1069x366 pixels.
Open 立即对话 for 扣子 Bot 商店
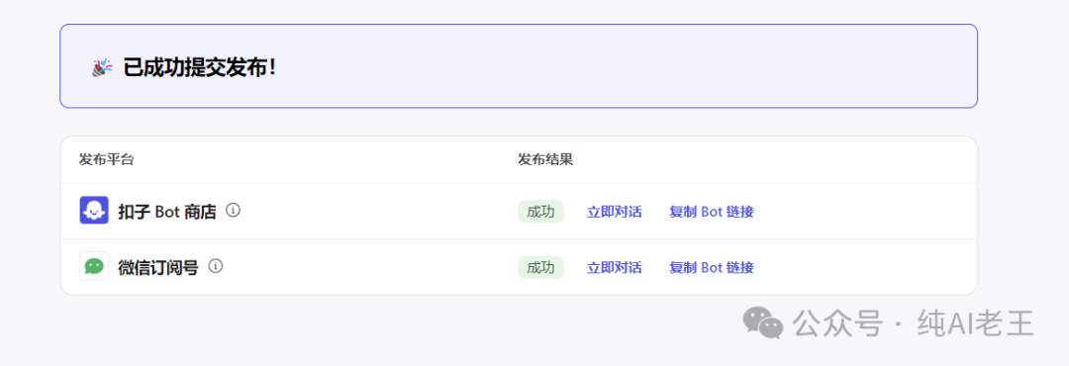615,212
